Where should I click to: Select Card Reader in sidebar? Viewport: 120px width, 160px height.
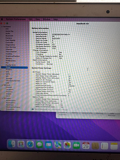(x=10, y=40)
